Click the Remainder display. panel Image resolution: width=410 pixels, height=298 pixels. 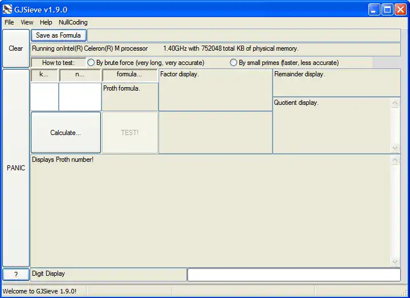336,83
